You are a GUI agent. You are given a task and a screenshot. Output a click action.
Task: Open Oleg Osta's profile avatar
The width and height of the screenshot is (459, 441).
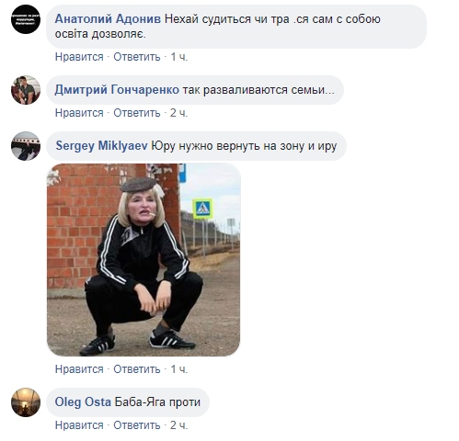(x=26, y=402)
